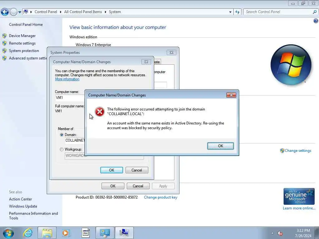Select the Domain radio button
This screenshot has height=239, width=319.
[62, 135]
